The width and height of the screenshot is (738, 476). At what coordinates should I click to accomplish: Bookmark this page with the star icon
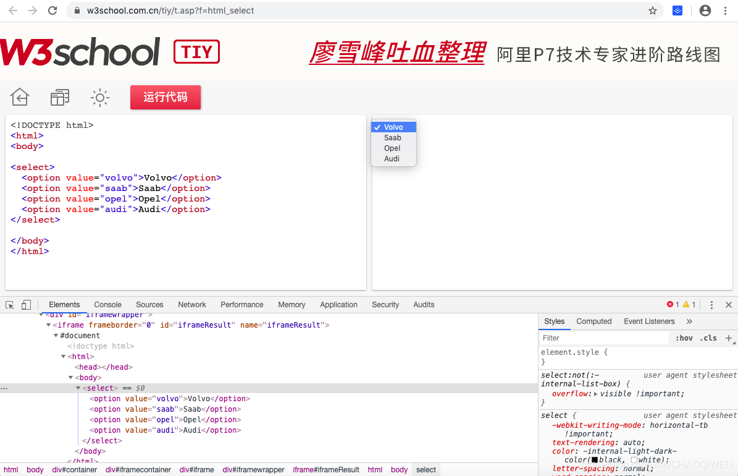(652, 11)
